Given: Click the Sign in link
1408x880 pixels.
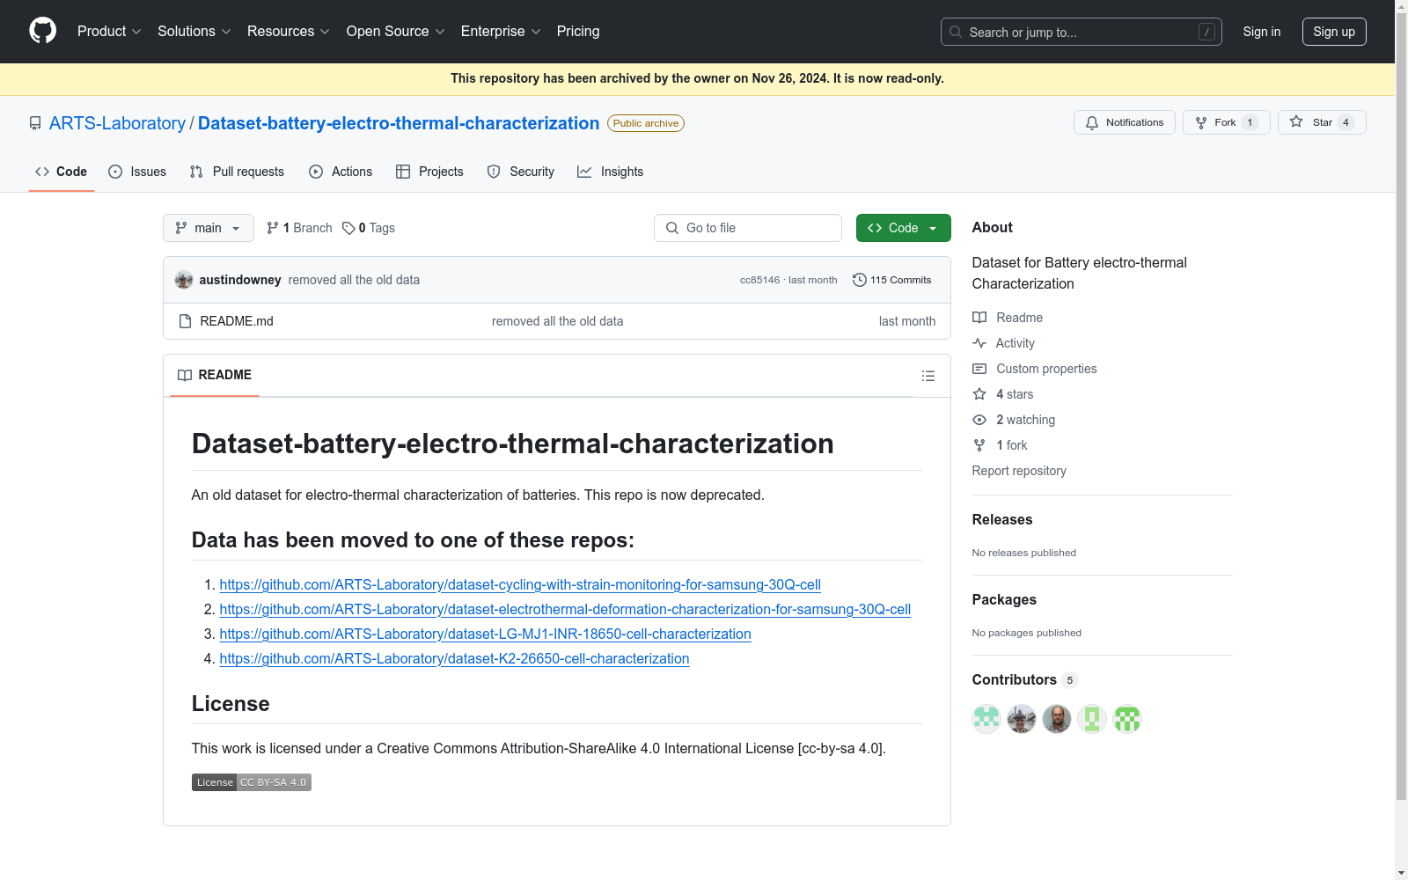Looking at the screenshot, I should pyautogui.click(x=1262, y=32).
